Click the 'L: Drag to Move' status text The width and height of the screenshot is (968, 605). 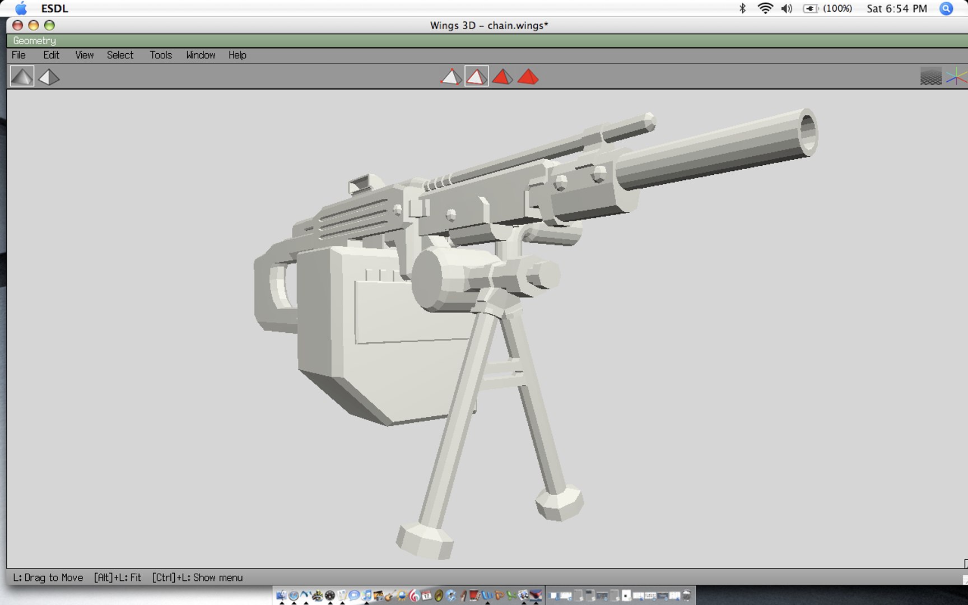tap(48, 578)
